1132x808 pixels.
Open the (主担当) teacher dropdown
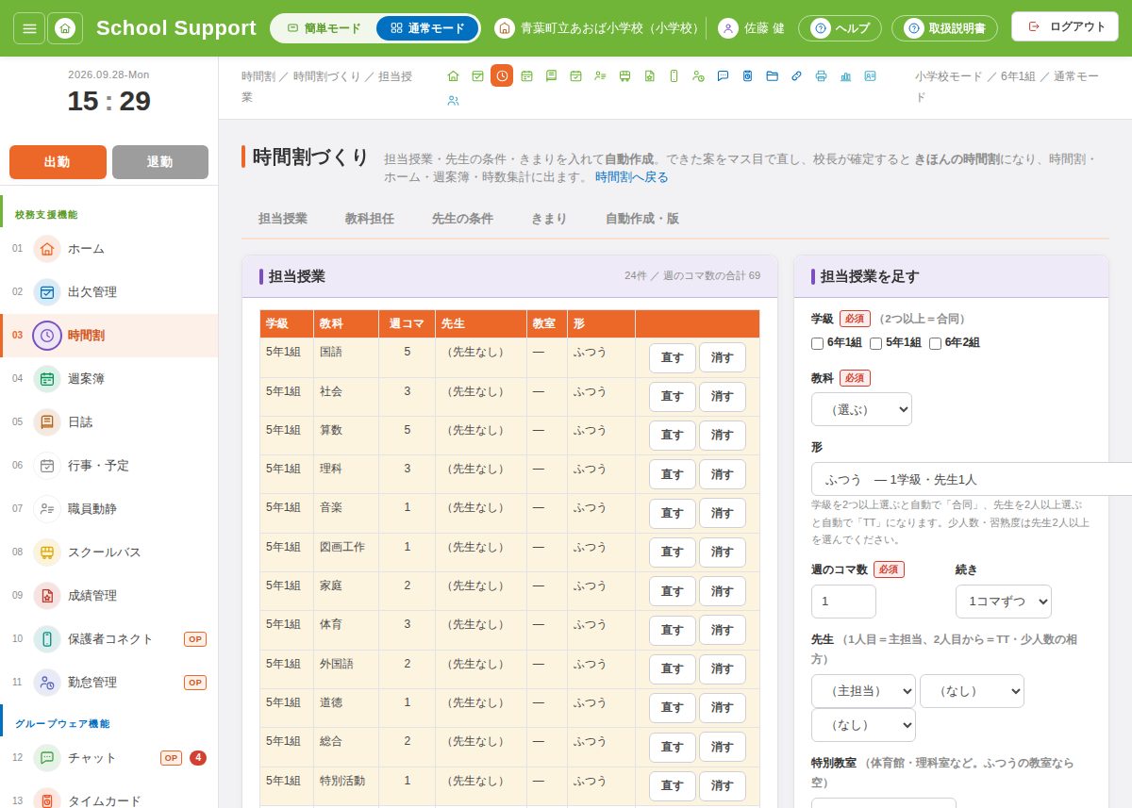click(x=863, y=691)
